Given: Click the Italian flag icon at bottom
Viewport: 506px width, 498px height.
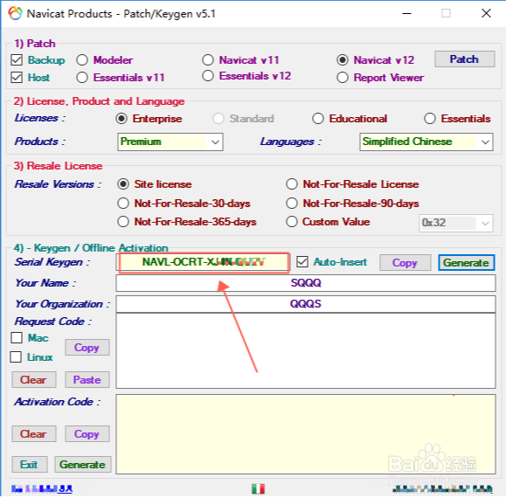Looking at the screenshot, I should [x=258, y=489].
